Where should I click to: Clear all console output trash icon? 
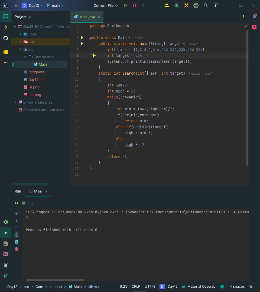(17, 249)
